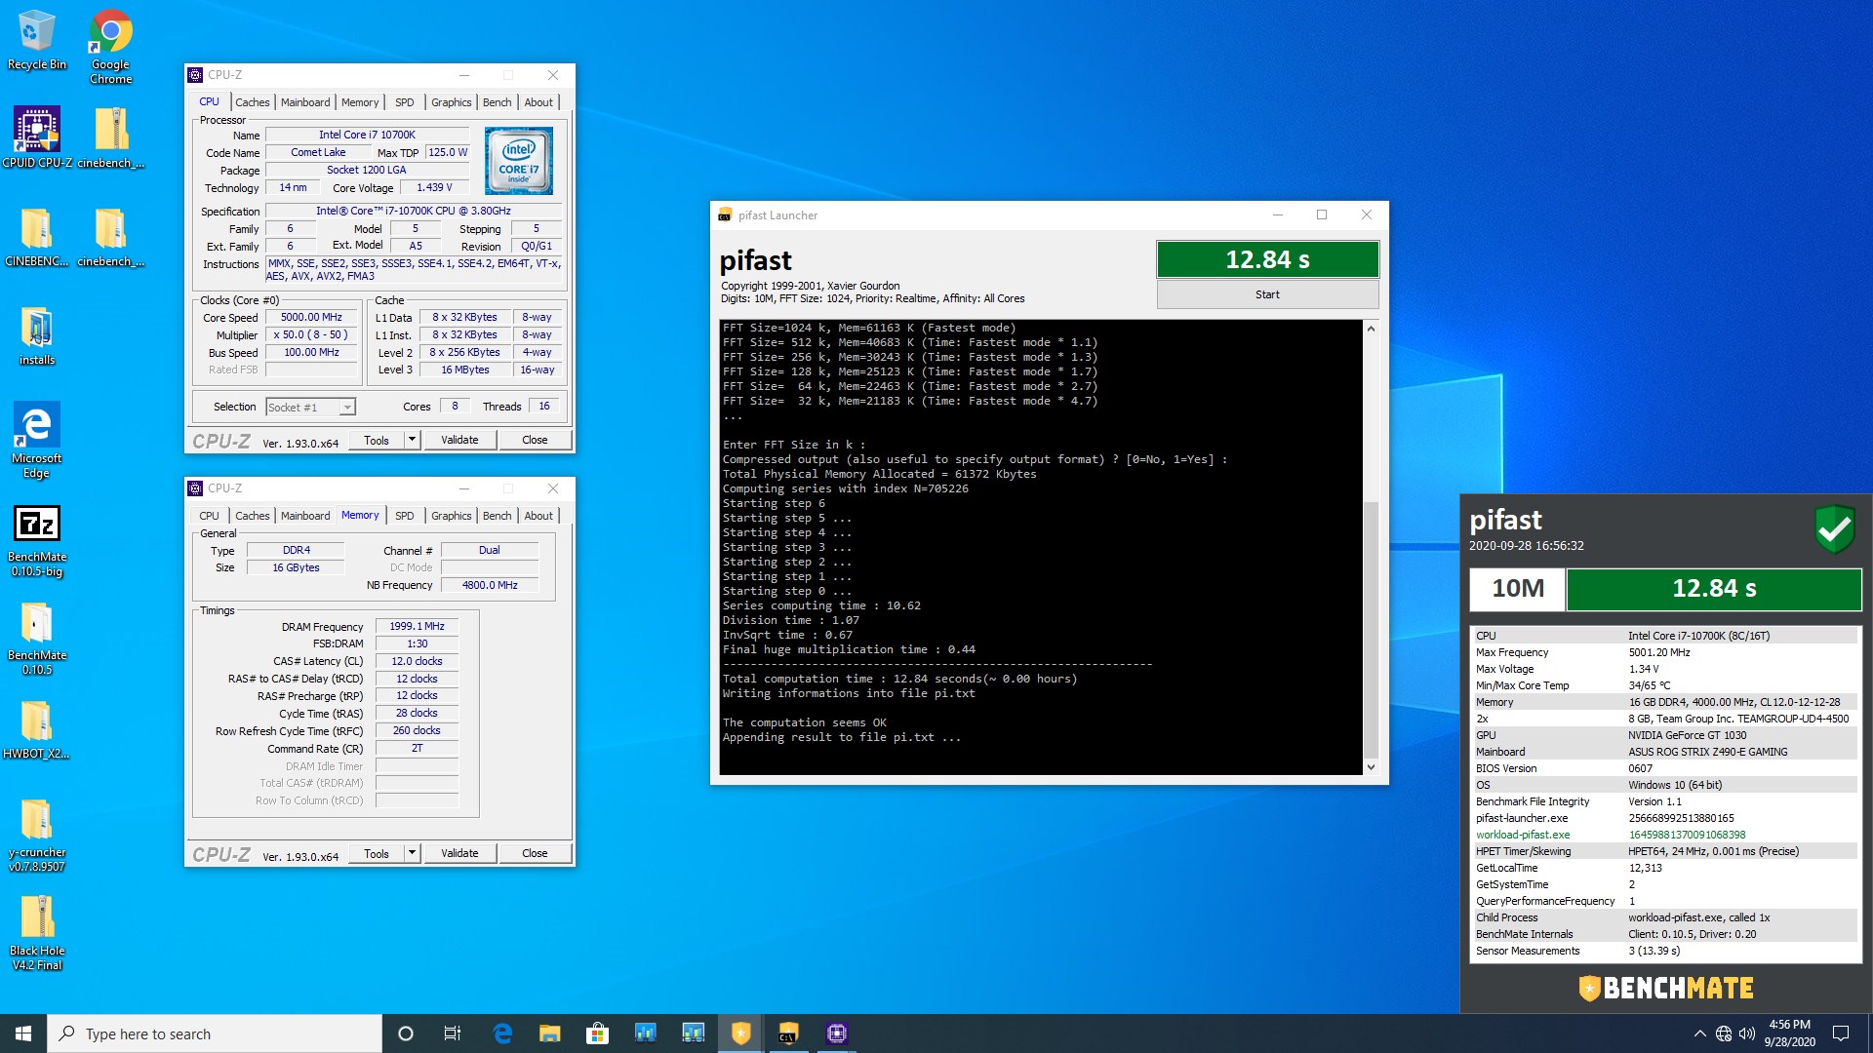
Task: Open Microsoft Store from the taskbar
Action: tap(597, 1033)
